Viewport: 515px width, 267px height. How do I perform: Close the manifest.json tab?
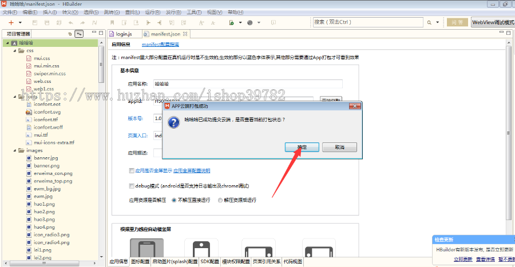click(x=185, y=34)
